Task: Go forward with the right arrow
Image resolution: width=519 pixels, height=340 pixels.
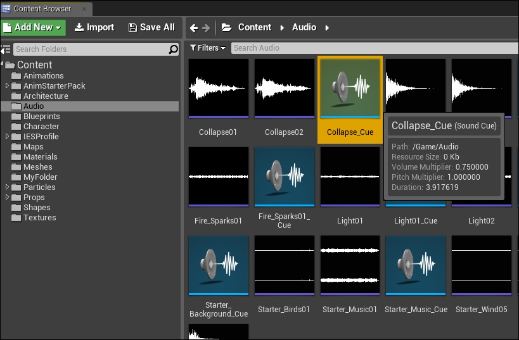Action: [206, 28]
